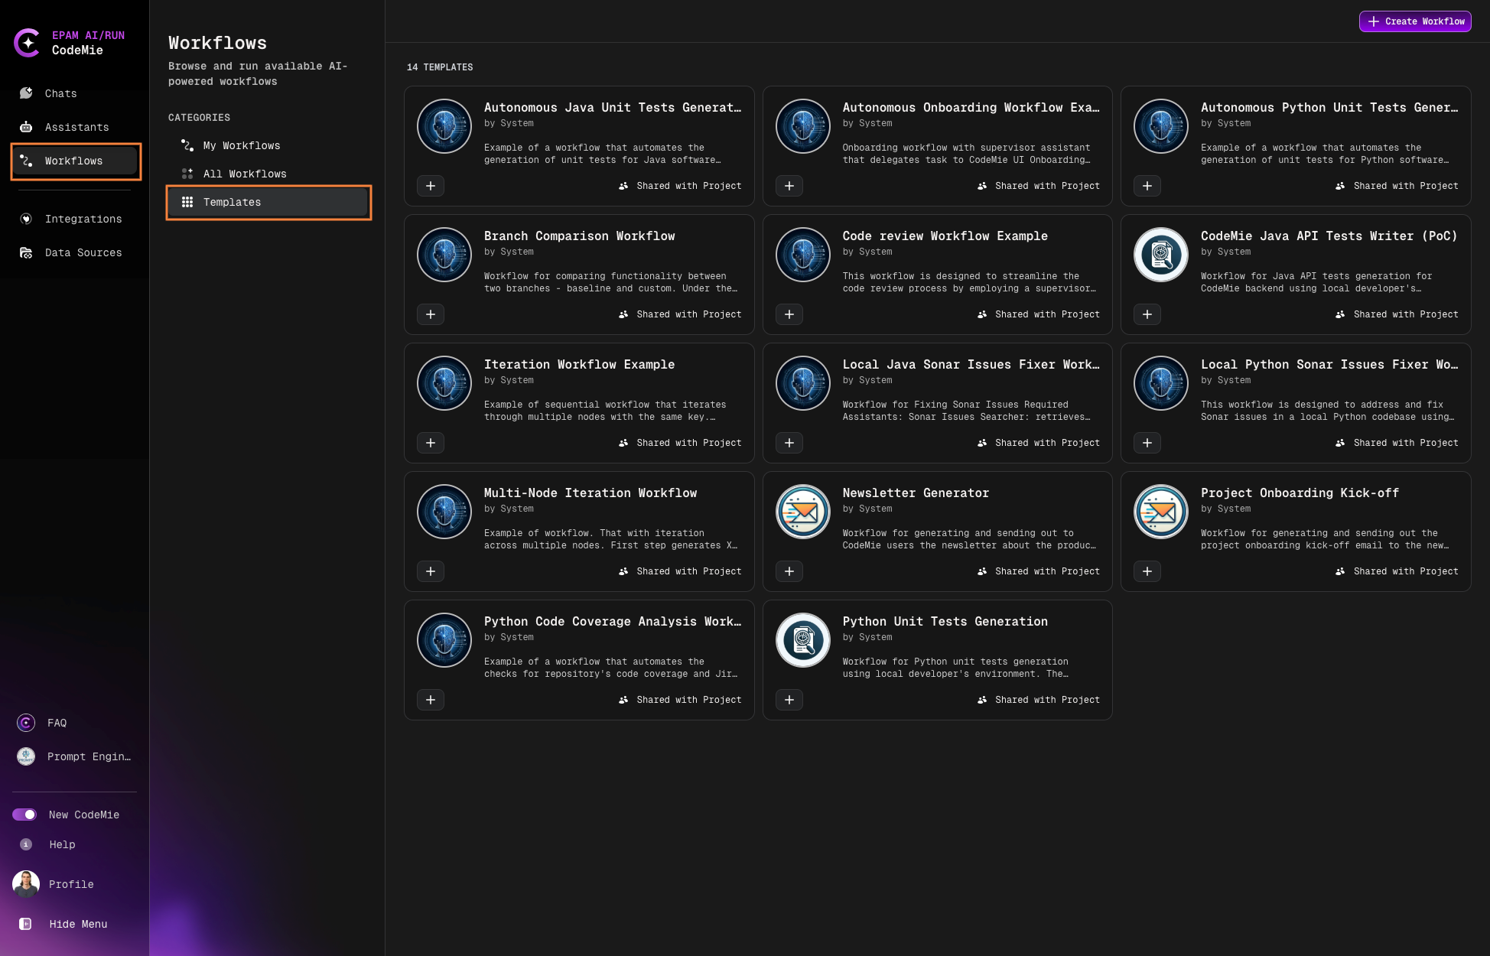
Task: Open Prompt Engineering from the sidebar
Action: click(x=25, y=756)
